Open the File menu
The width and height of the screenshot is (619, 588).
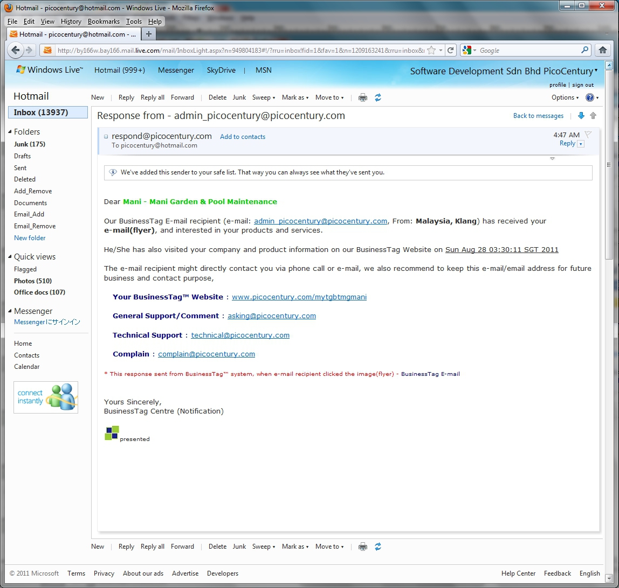coord(12,22)
